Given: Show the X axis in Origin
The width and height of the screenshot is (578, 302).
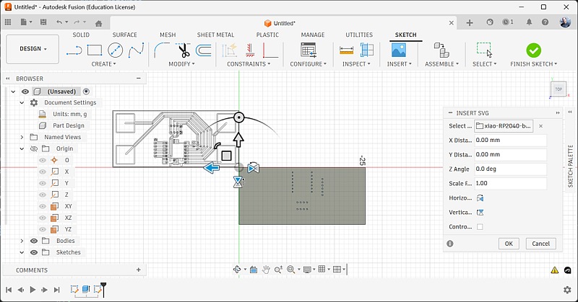Looking at the screenshot, I should (43, 172).
